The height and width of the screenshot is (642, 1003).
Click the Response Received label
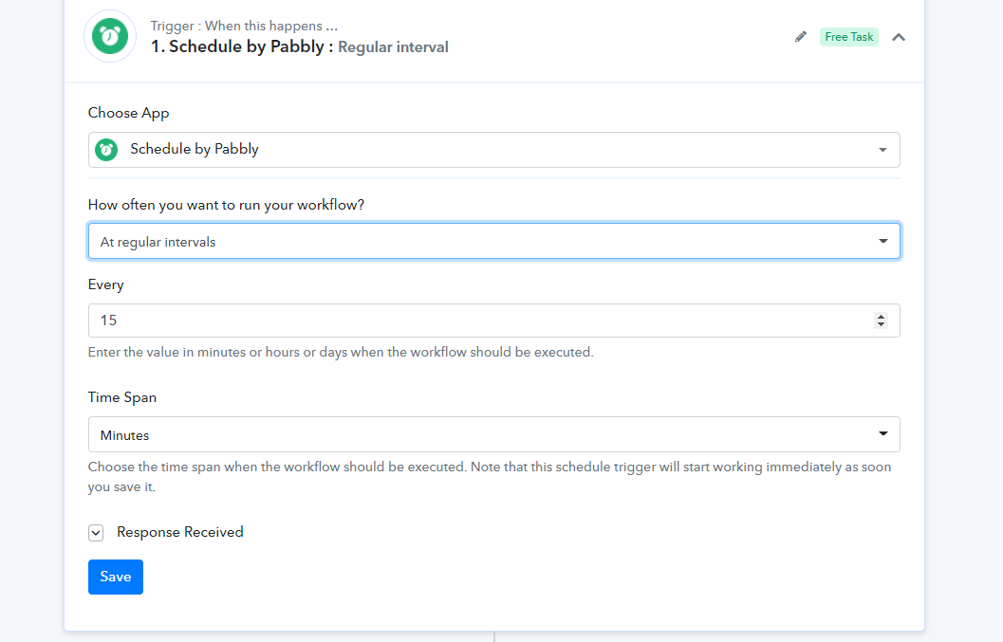[179, 532]
